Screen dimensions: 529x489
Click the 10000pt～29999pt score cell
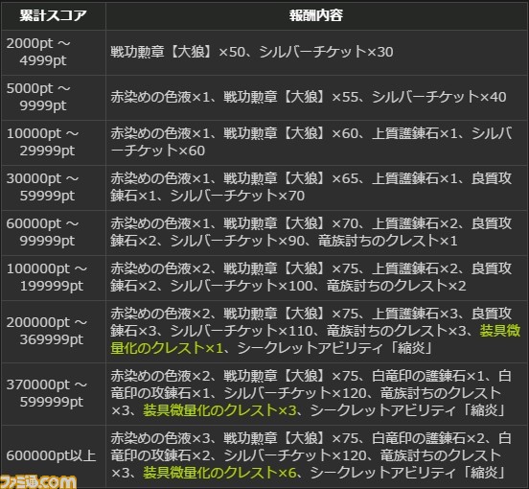click(54, 143)
